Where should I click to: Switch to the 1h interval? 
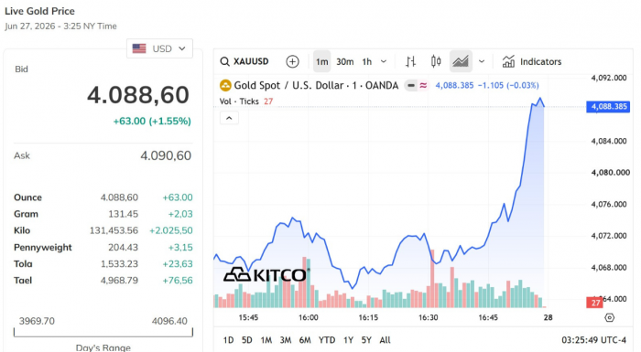(x=366, y=61)
